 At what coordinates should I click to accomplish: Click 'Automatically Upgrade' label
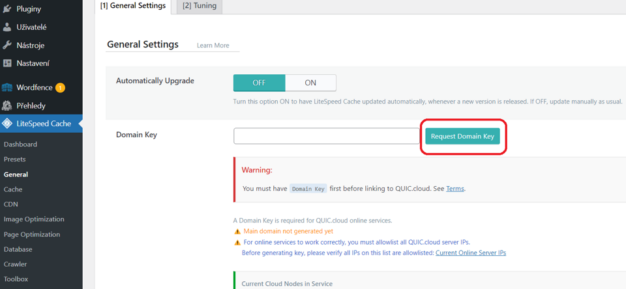tap(155, 81)
